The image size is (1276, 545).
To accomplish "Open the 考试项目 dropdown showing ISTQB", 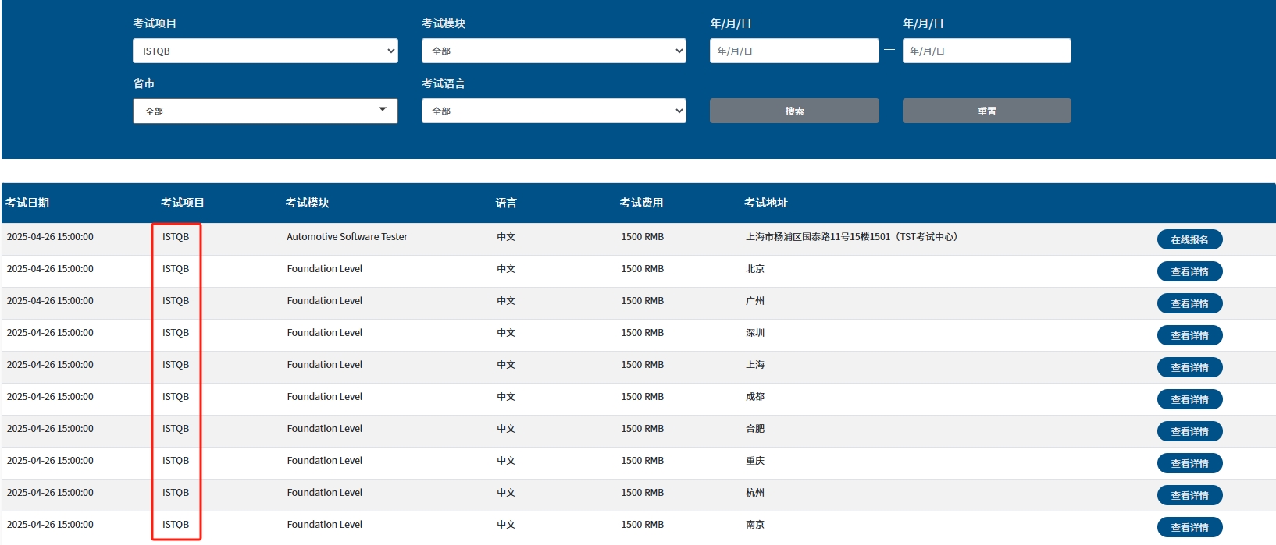I will [265, 51].
